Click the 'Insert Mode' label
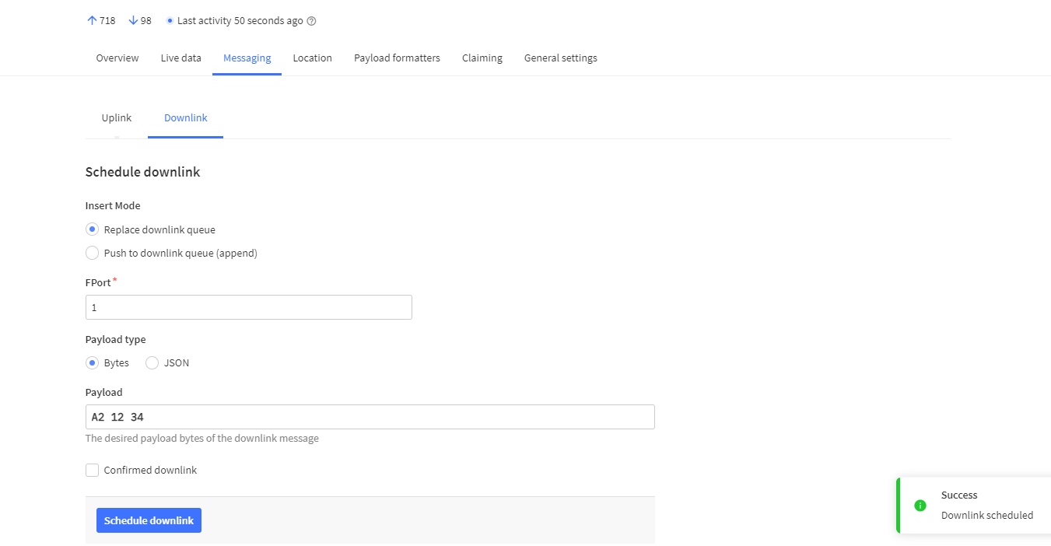Viewport: 1051px width, 546px height. tap(113, 206)
